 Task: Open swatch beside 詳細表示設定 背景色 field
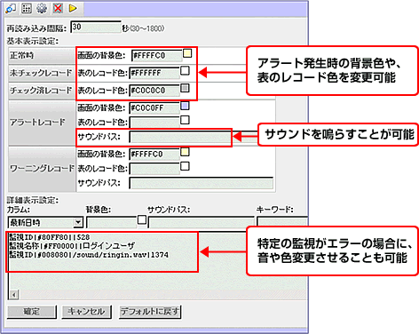tap(142, 220)
